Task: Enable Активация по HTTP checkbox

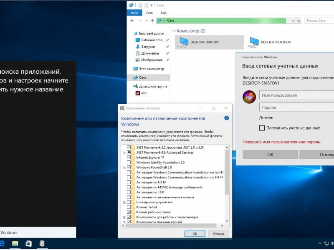Action: point(129,182)
